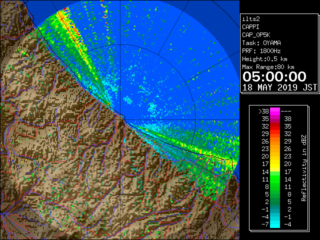Pick the magenta >38 dBZ color swatch

[275, 111]
